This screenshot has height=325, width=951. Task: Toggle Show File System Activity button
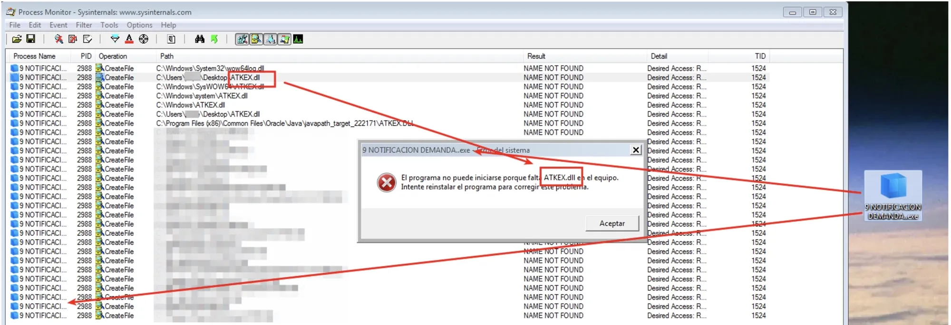[x=256, y=39]
